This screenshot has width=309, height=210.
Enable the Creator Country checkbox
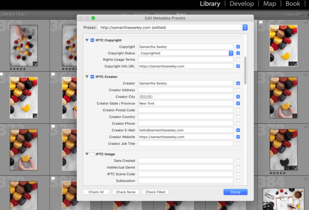point(238,117)
